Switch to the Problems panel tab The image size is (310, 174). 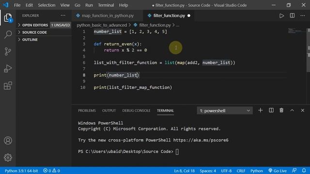point(87,111)
